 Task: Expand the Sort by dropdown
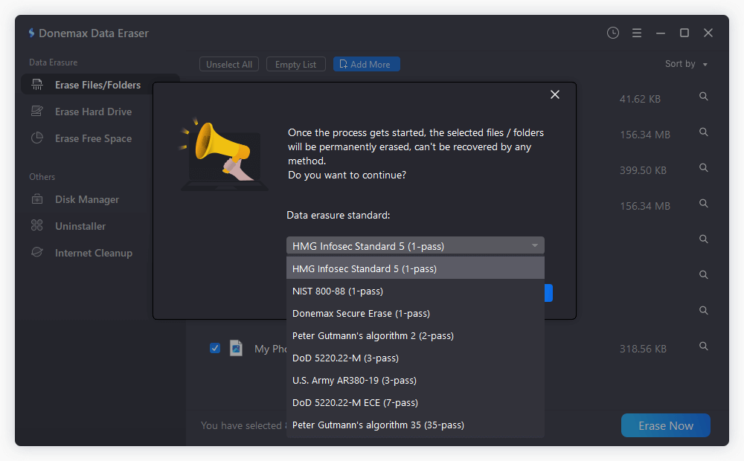[x=686, y=64]
